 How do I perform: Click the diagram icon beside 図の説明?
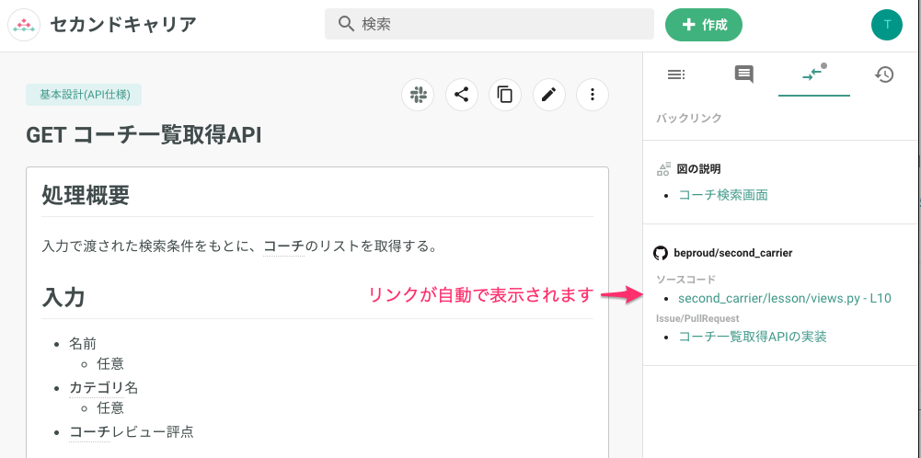point(663,169)
